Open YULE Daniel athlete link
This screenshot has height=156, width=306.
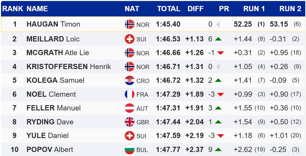[x=47, y=136]
